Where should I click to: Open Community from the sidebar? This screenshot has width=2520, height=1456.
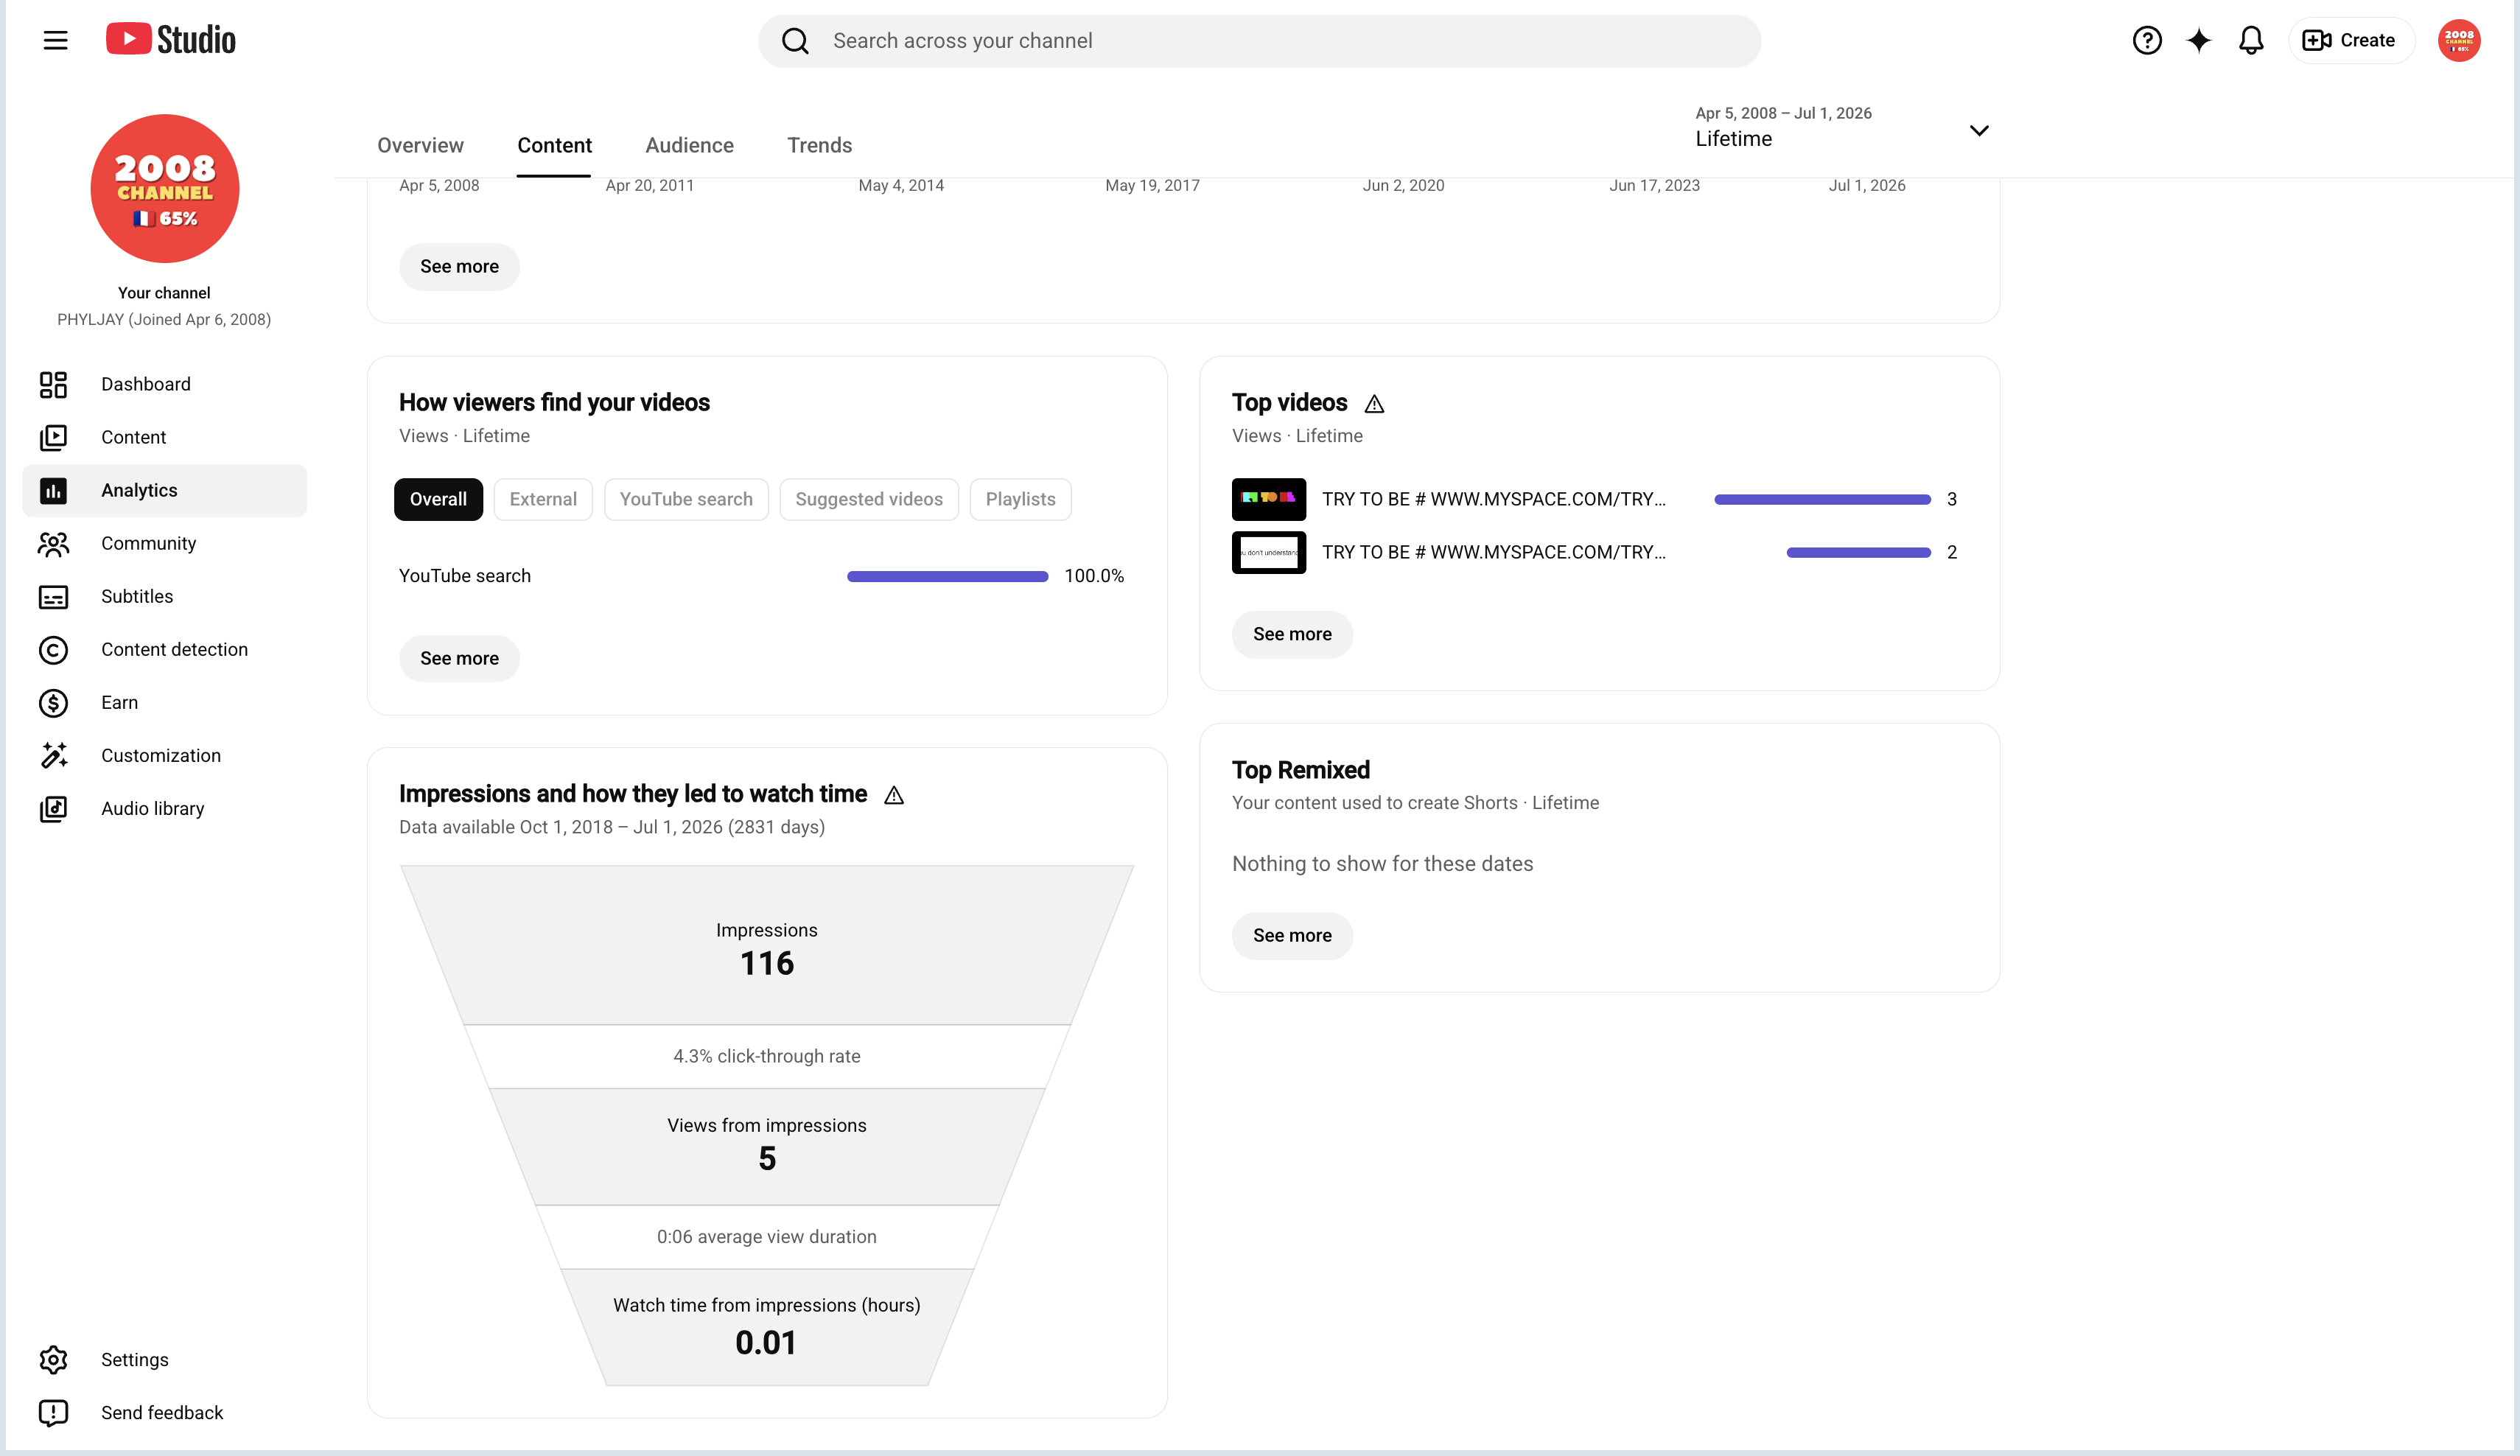164,543
